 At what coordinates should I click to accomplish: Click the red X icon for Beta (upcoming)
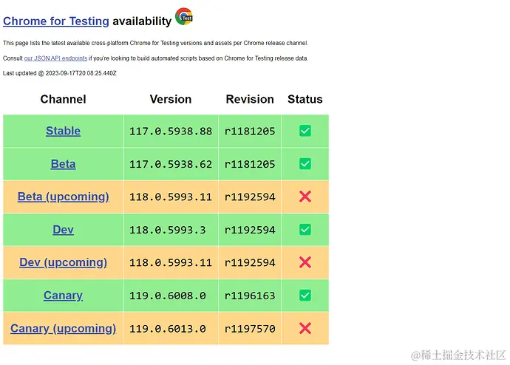pos(305,197)
